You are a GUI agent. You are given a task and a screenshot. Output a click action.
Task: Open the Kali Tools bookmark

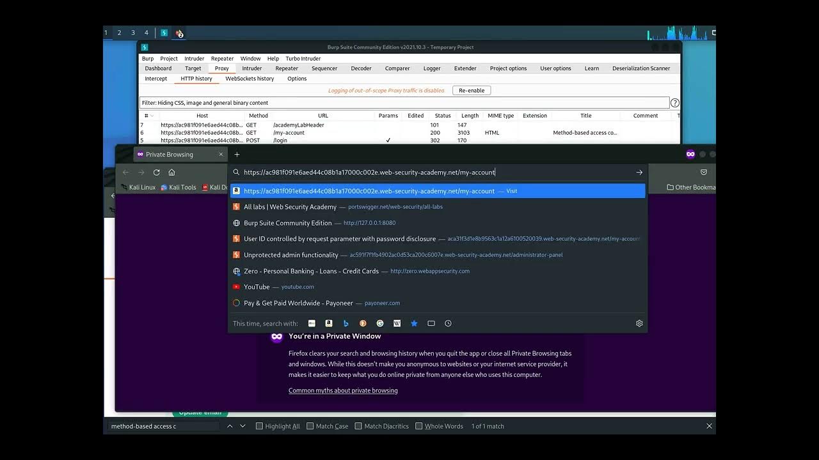(179, 187)
